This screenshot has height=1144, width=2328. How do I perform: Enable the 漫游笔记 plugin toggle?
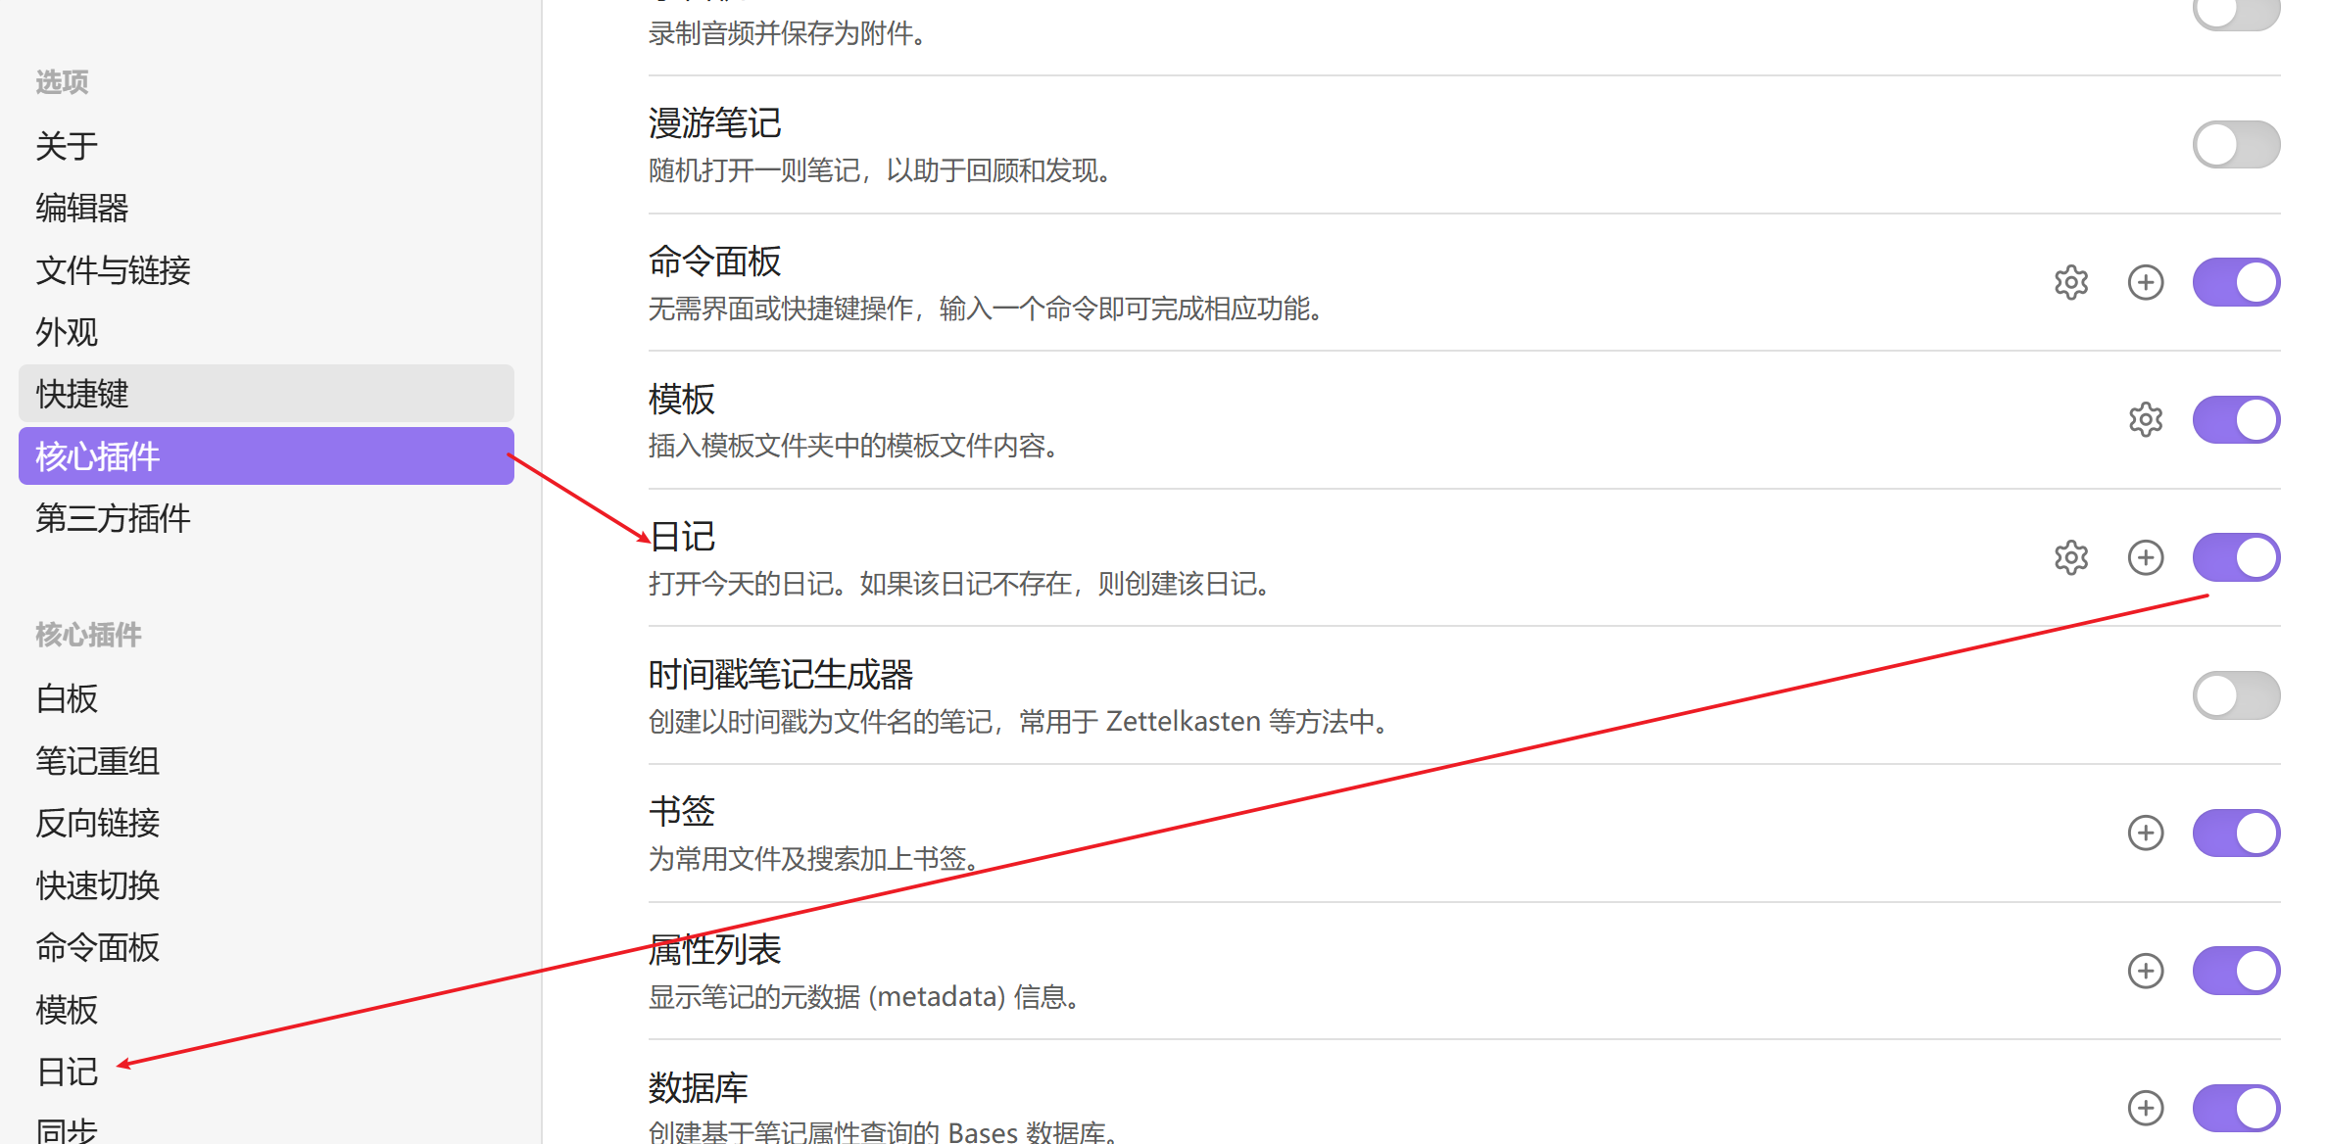coord(2235,145)
